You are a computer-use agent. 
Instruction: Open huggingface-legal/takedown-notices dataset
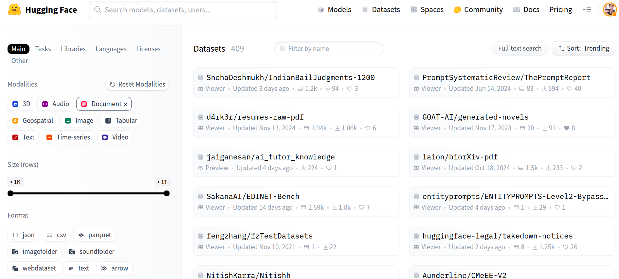click(512, 241)
